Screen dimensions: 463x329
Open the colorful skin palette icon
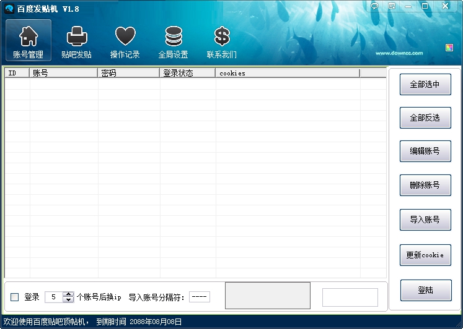click(x=449, y=48)
